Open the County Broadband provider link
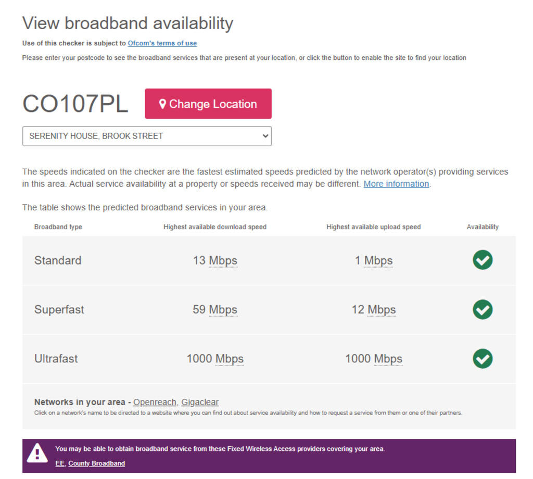Screen dimensions: 533x479 [96, 463]
